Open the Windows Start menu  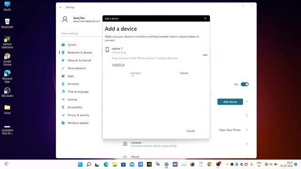[x=80, y=164]
